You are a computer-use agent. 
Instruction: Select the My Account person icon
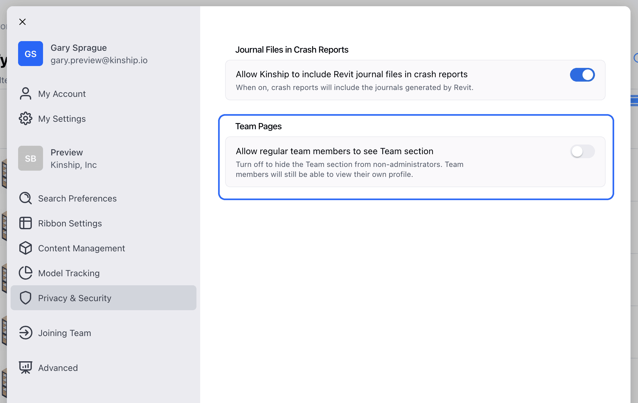26,93
